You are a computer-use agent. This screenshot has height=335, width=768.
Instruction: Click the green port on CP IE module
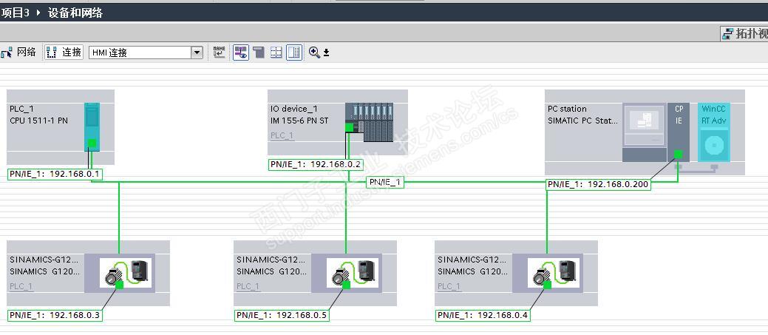click(x=678, y=155)
